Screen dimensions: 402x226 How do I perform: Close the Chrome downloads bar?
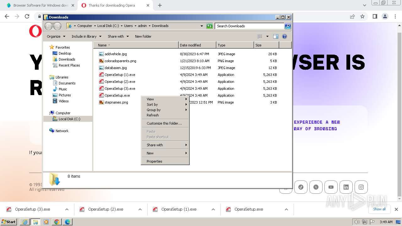(396, 209)
